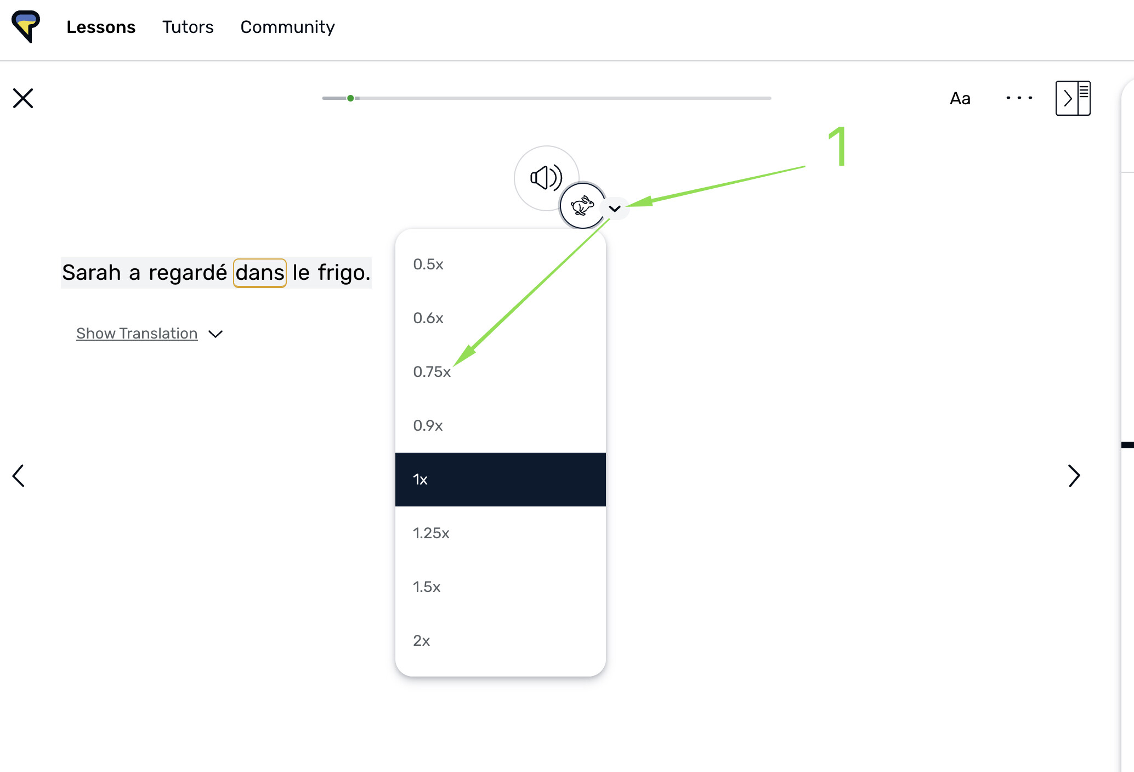1134x772 pixels.
Task: Drag the lesson progress bar slider
Action: point(352,98)
